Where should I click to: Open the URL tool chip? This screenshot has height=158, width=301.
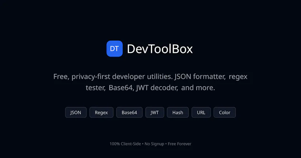pyautogui.click(x=201, y=112)
